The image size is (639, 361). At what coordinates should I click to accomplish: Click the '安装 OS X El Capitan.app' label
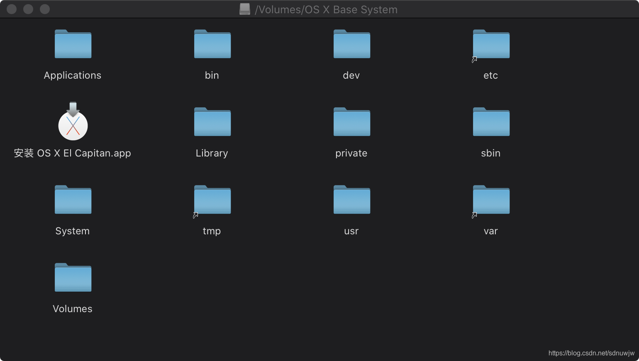[73, 153]
